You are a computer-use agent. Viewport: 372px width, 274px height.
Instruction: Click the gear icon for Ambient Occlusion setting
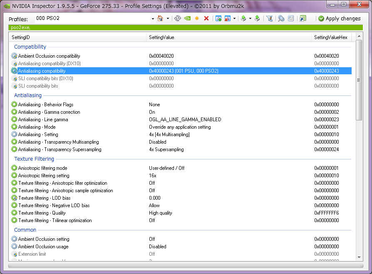14,239
